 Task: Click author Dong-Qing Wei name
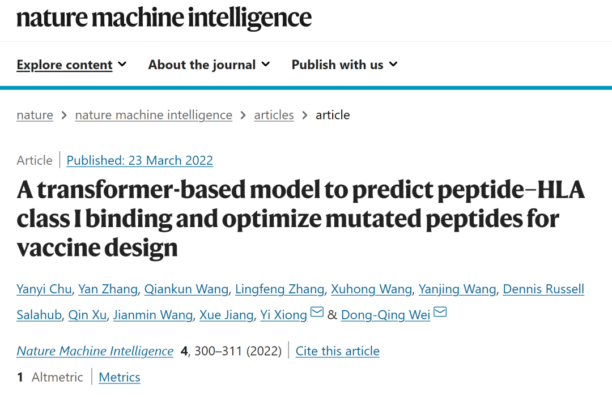click(x=385, y=315)
